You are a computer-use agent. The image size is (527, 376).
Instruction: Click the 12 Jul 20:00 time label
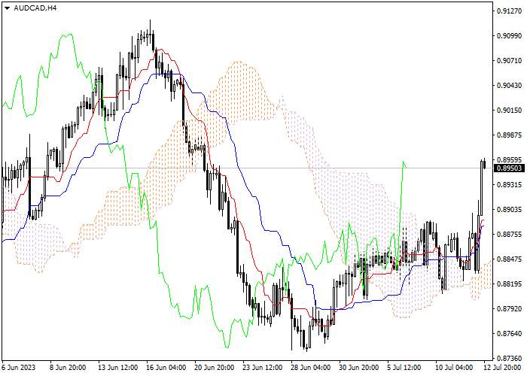point(504,368)
